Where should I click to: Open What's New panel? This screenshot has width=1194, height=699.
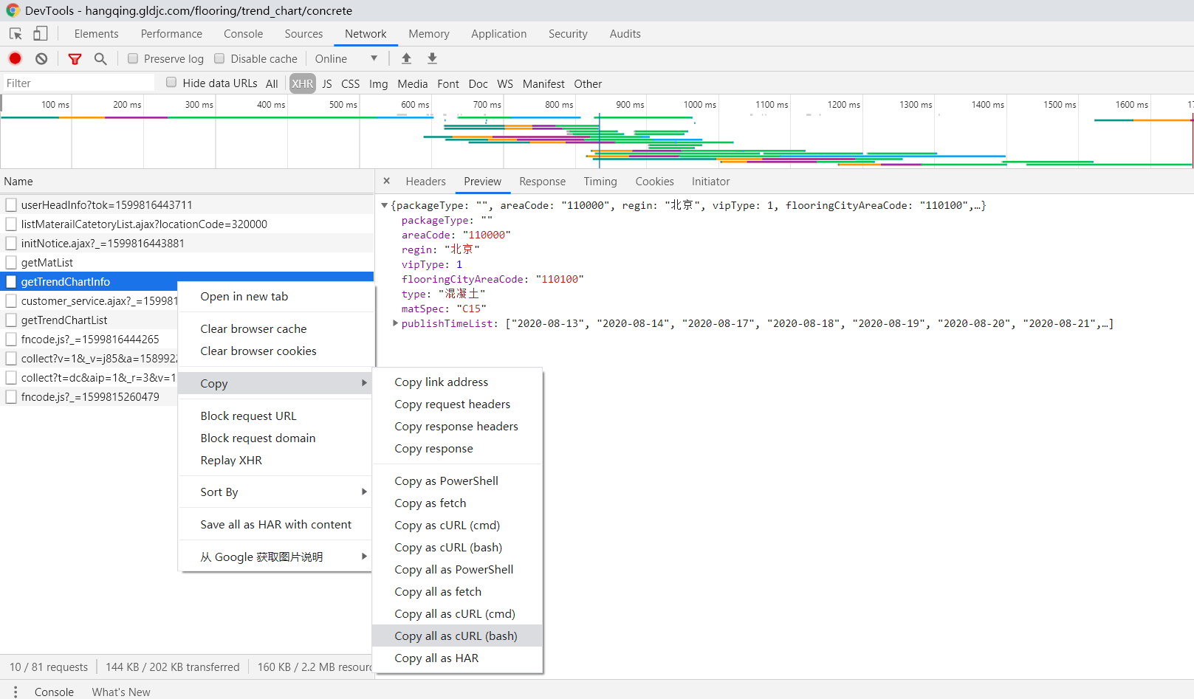(120, 691)
